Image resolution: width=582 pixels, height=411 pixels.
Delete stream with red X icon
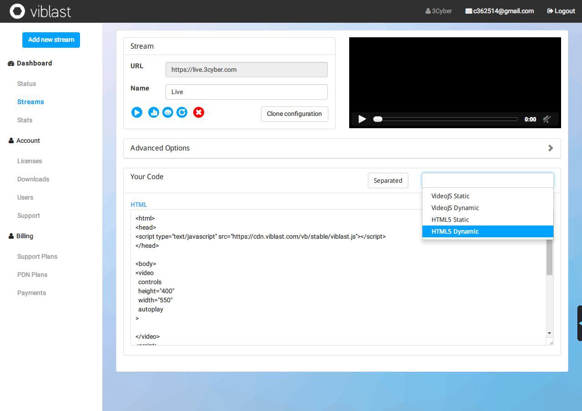(199, 112)
